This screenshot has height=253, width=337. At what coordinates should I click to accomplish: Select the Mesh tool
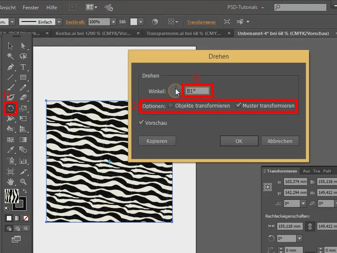click(x=10, y=140)
